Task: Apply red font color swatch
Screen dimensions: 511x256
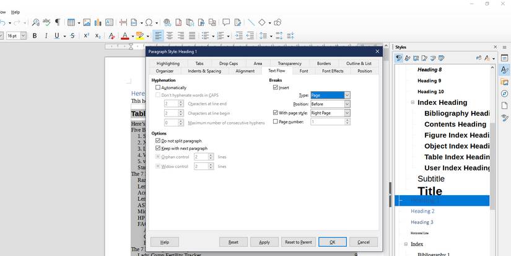Action: point(125,36)
